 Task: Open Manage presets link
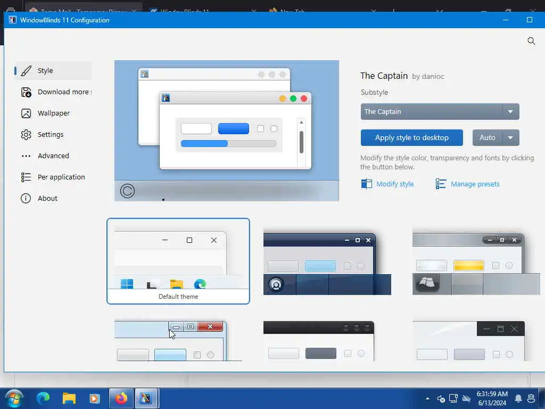pyautogui.click(x=475, y=184)
